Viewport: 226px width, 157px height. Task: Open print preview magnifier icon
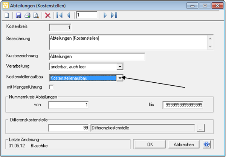tap(36, 15)
